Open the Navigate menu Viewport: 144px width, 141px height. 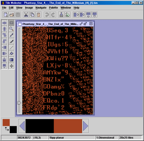[41, 8]
